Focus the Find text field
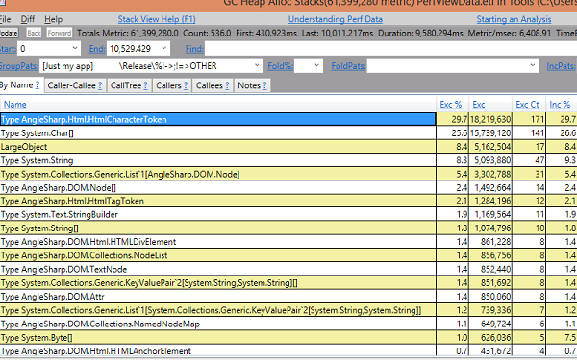Screen dimensions: 577x360 (390, 49)
